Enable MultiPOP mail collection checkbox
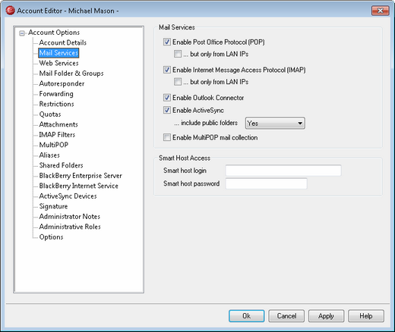The height and width of the screenshot is (332, 395). 167,137
